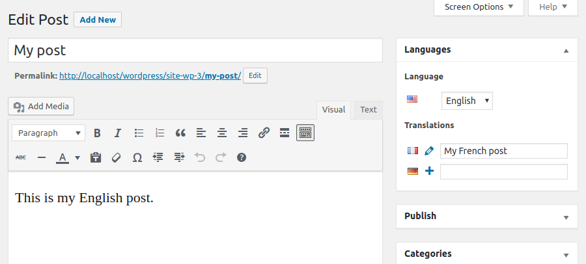This screenshot has height=264, width=586.
Task: Click the special character omega icon
Action: [x=137, y=157]
